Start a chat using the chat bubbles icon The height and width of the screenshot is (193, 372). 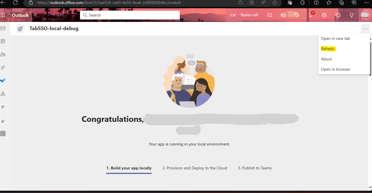(270, 15)
